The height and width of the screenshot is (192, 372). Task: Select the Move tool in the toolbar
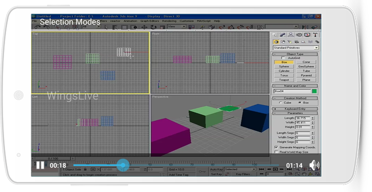point(144,27)
